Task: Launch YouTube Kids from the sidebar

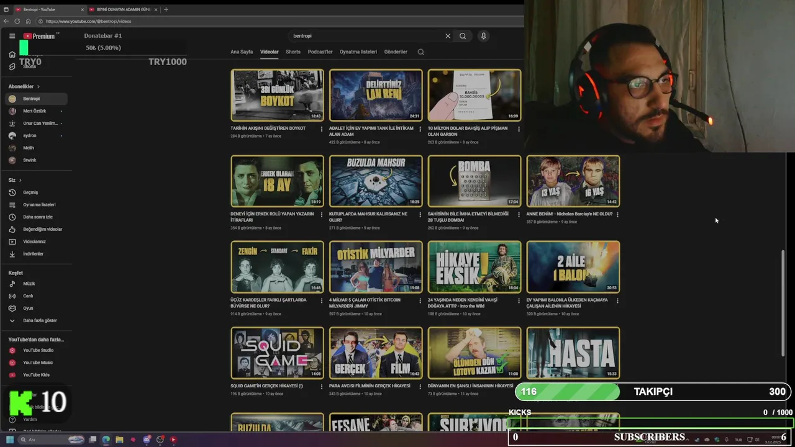Action: [37, 375]
